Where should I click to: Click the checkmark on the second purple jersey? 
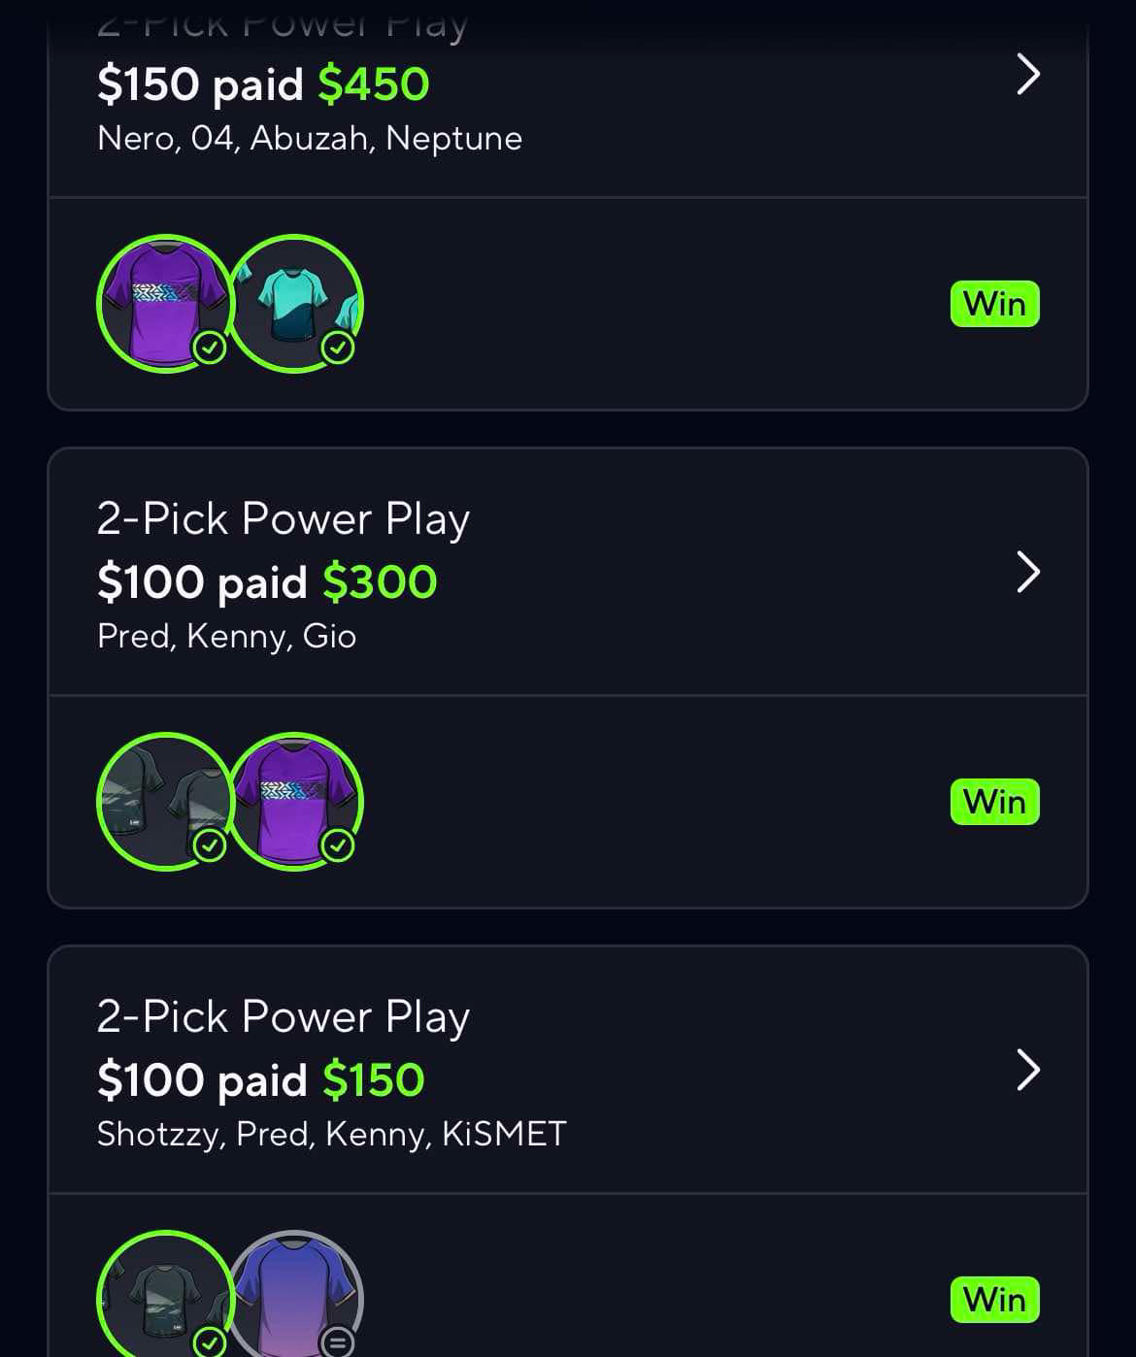coord(337,844)
